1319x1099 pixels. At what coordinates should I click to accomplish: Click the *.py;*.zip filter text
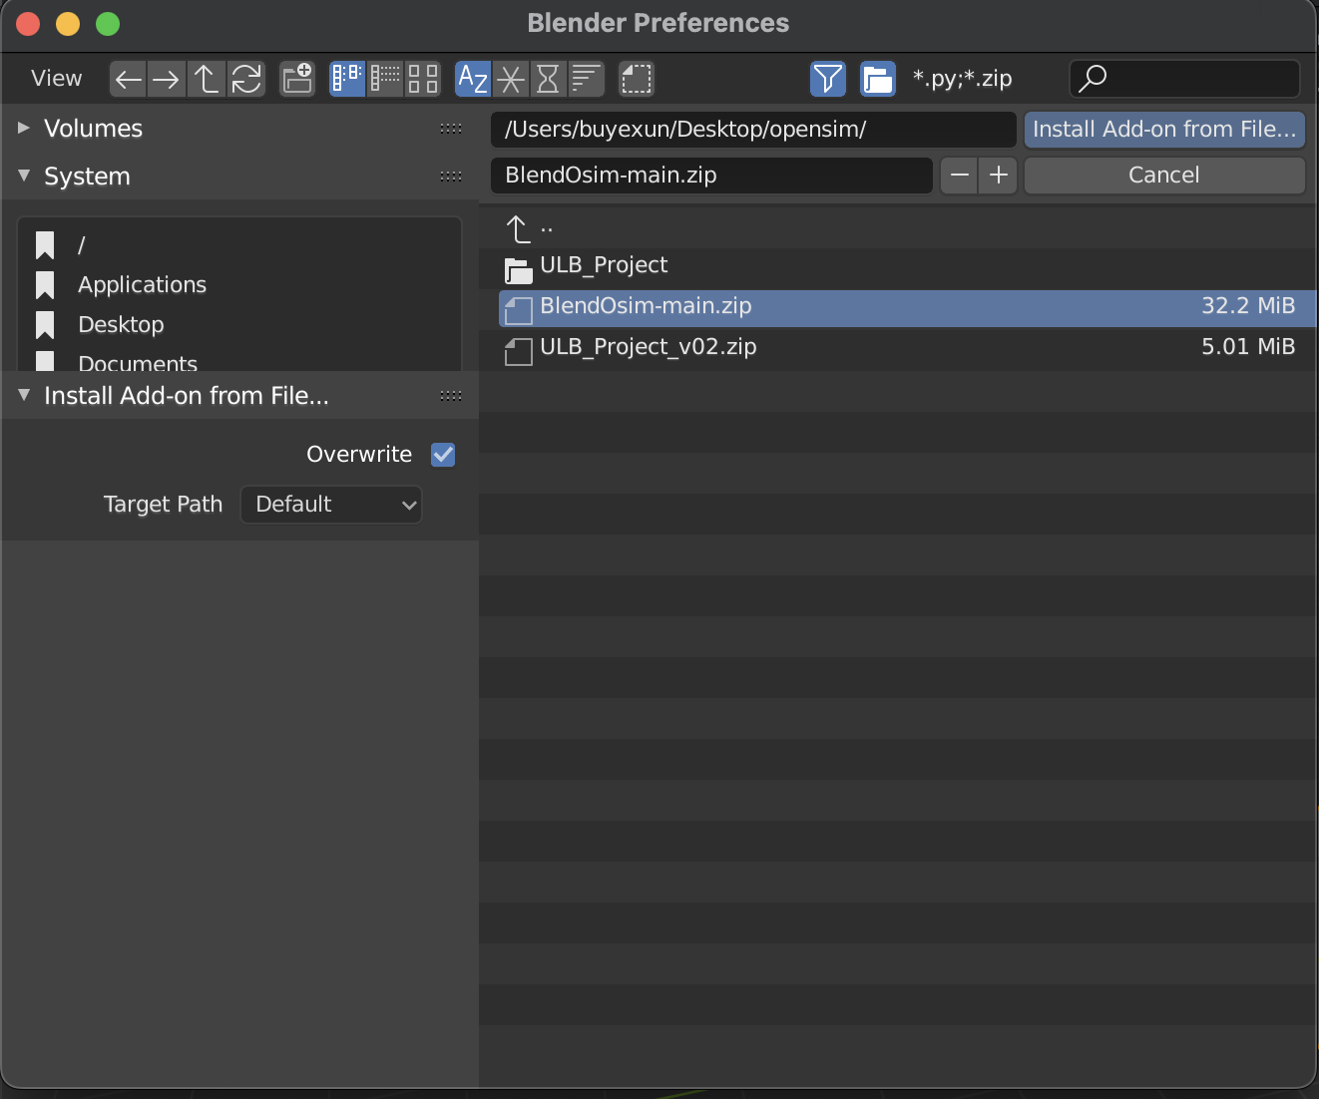pos(963,79)
